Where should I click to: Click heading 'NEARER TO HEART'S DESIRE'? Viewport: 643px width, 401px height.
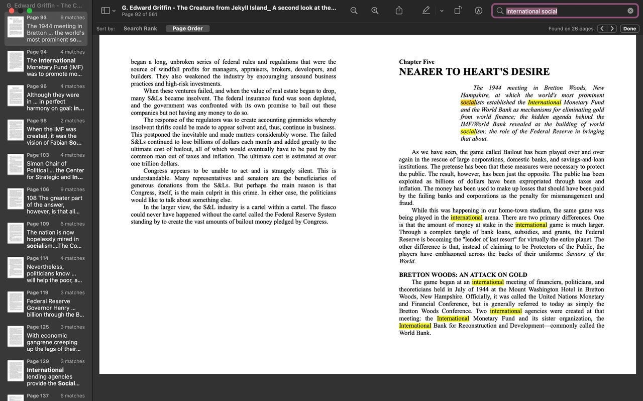point(474,72)
